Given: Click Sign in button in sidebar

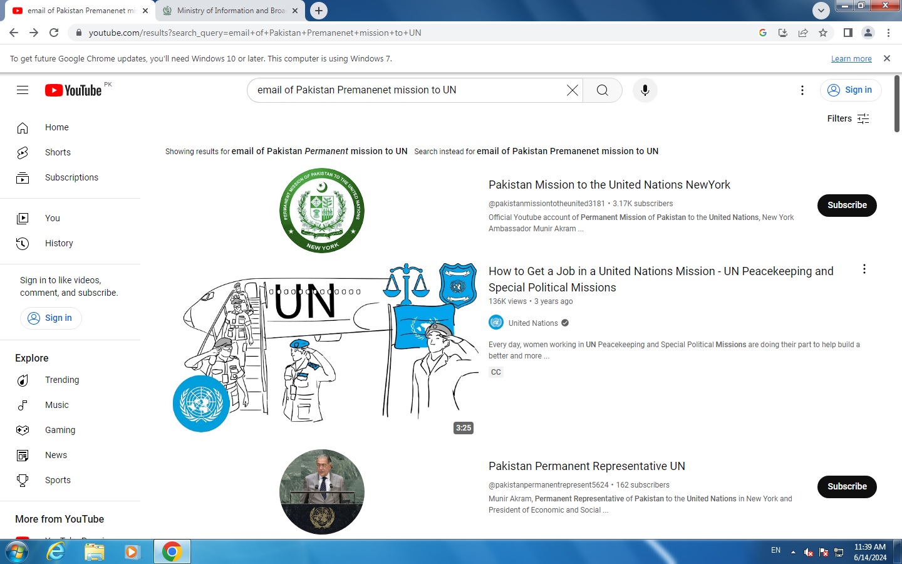Looking at the screenshot, I should pos(51,318).
